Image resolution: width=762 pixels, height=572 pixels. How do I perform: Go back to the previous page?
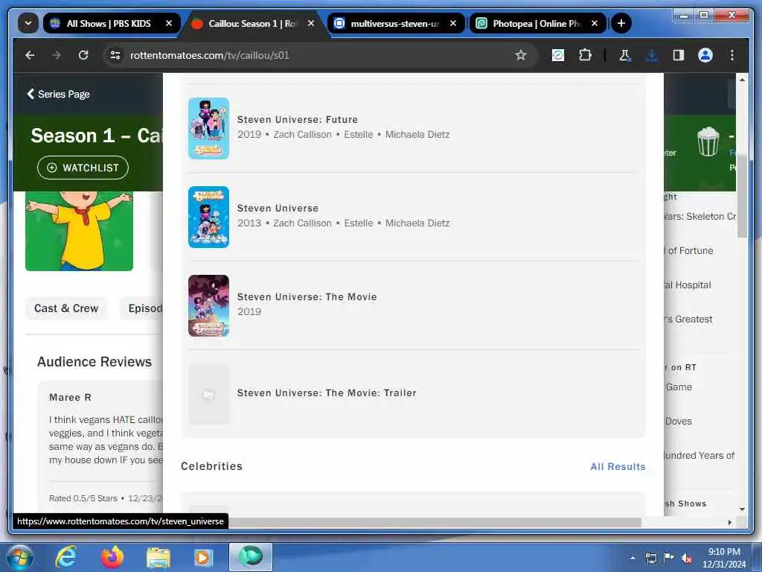(x=30, y=55)
